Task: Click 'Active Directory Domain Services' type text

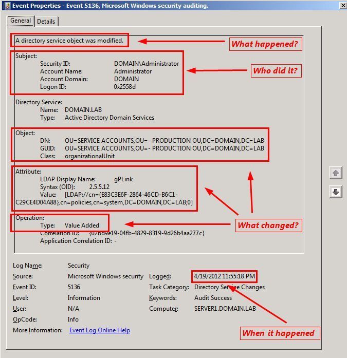Action: (x=109, y=118)
